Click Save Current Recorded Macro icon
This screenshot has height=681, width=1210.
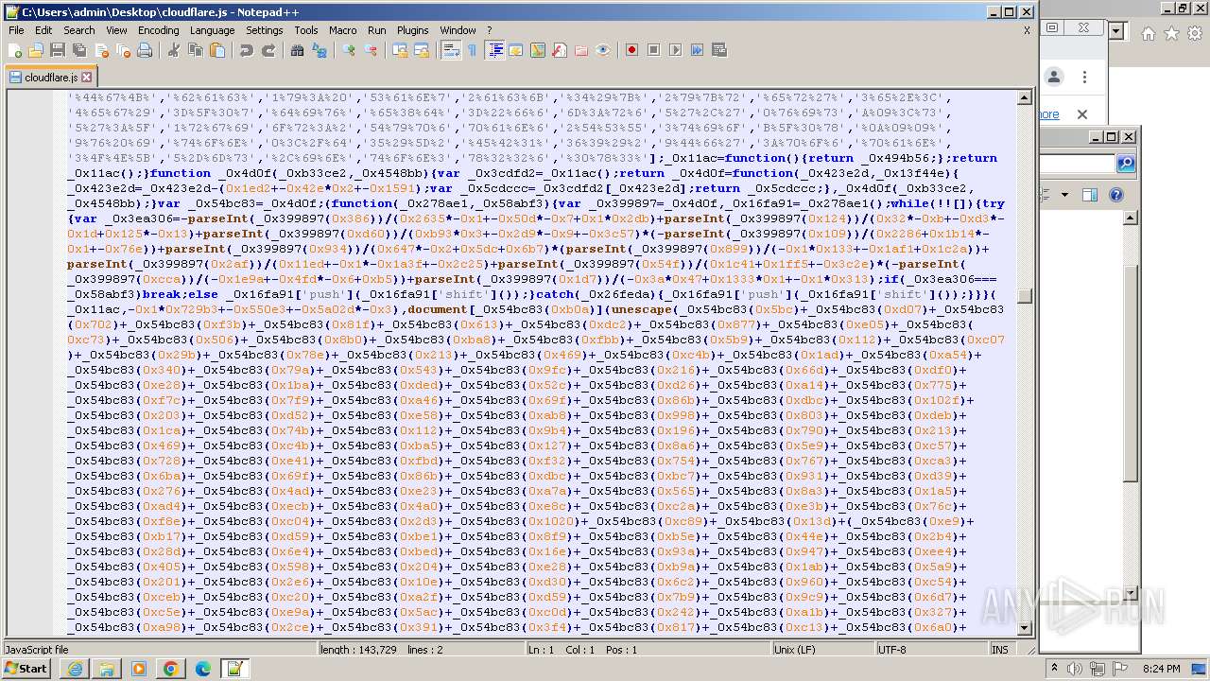tap(718, 50)
